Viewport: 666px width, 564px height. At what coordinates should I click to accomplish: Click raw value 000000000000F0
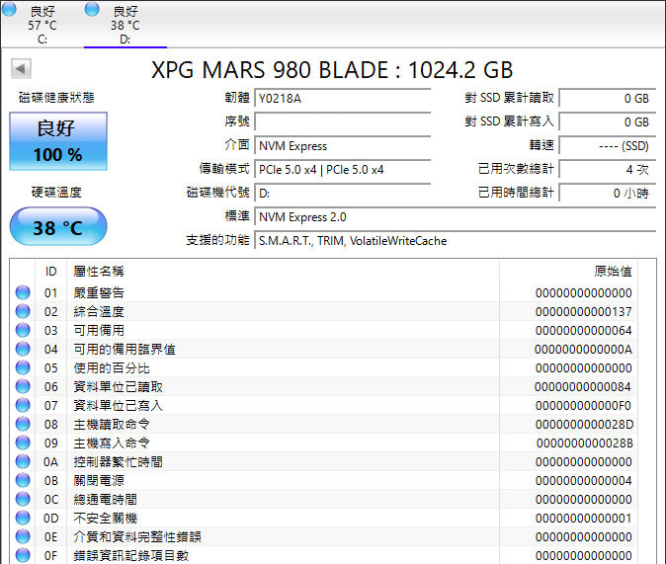pos(584,406)
